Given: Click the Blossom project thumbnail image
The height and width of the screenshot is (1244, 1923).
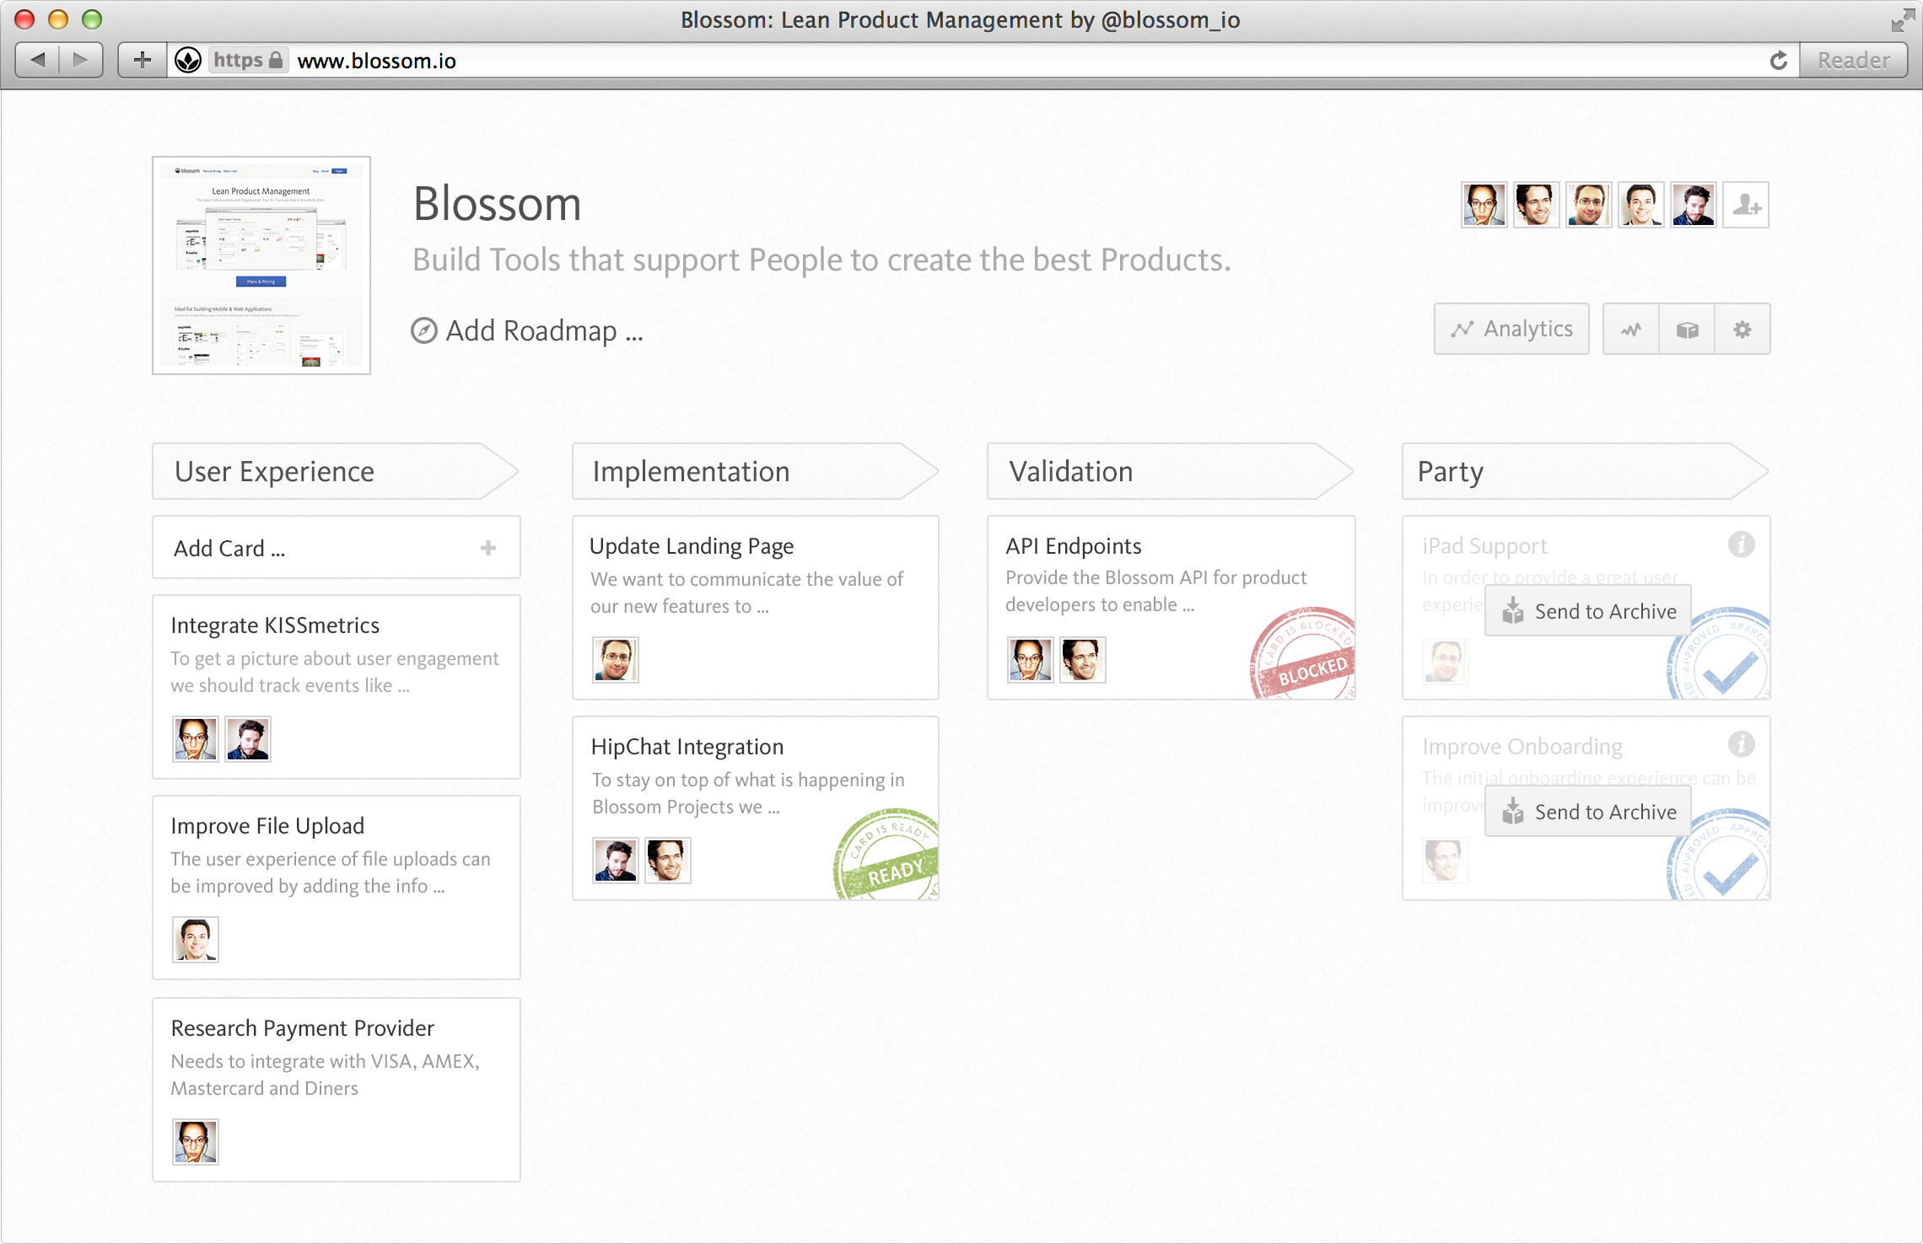Looking at the screenshot, I should (261, 265).
